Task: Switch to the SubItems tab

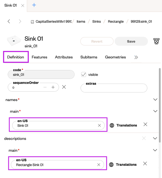Action: tap(89, 57)
